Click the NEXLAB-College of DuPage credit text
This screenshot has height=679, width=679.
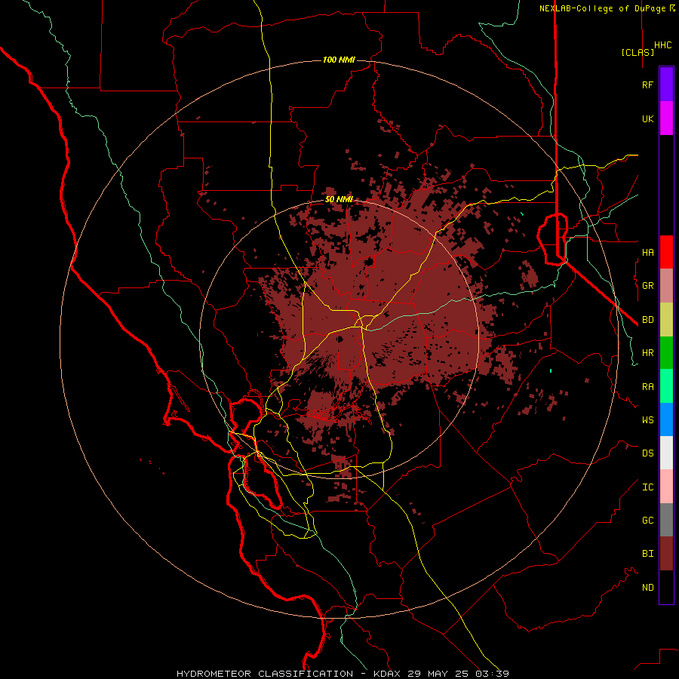[x=604, y=8]
